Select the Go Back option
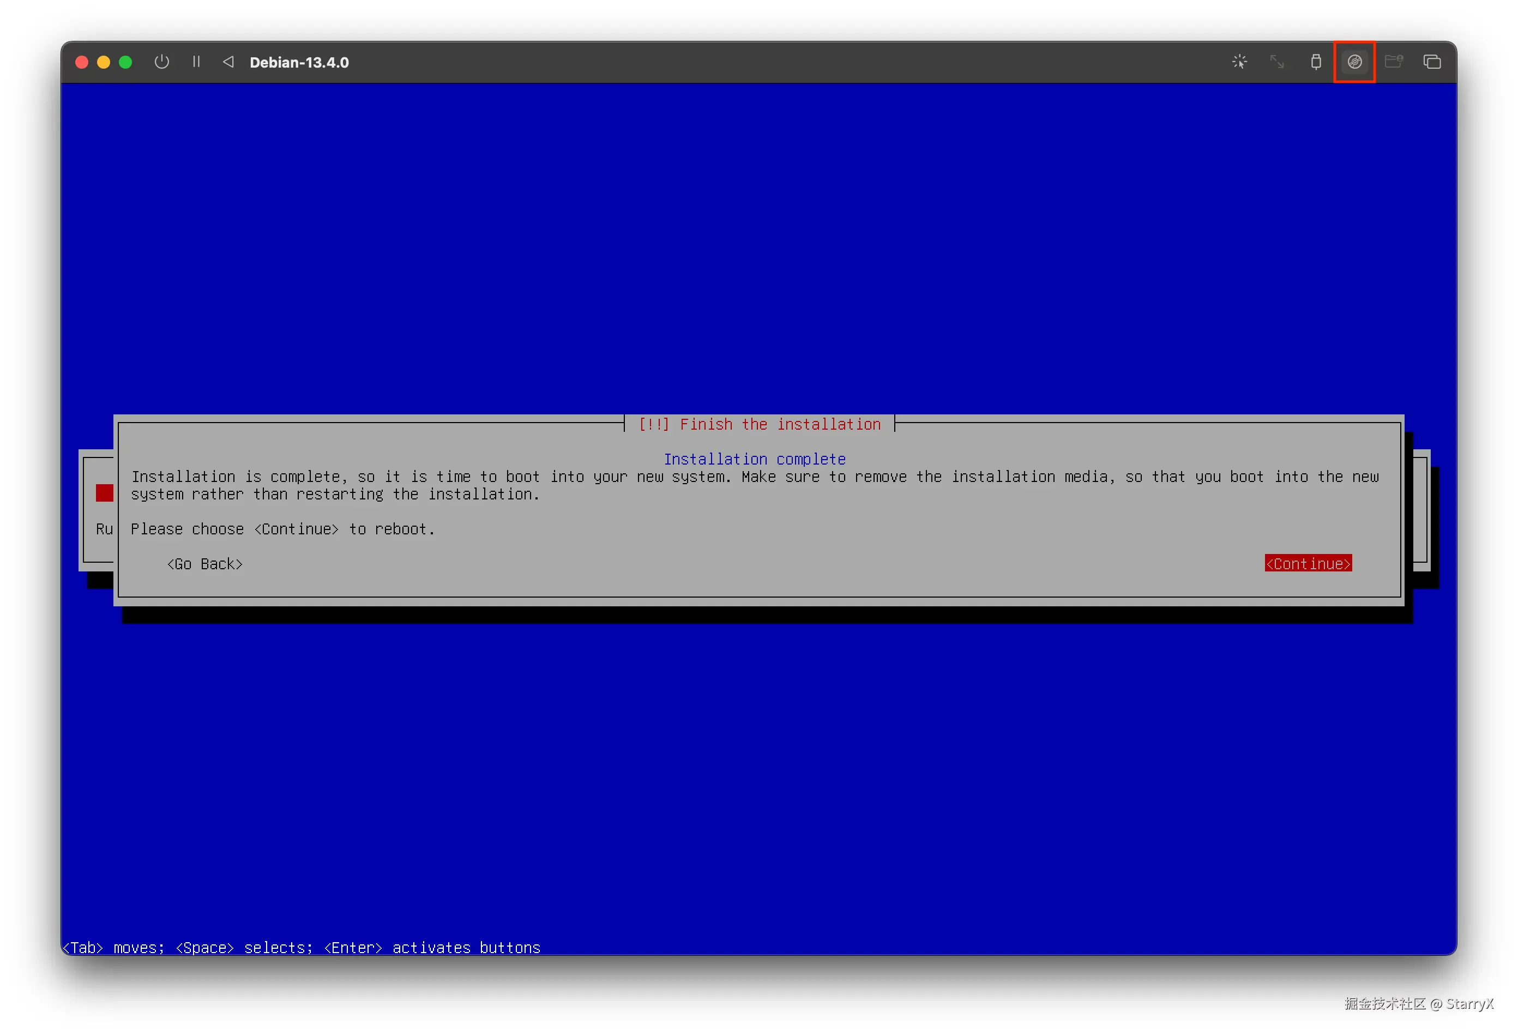Image resolution: width=1518 pixels, height=1036 pixels. [204, 564]
